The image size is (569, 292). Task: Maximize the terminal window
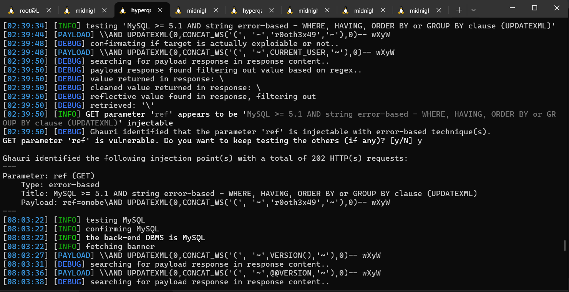[534, 8]
